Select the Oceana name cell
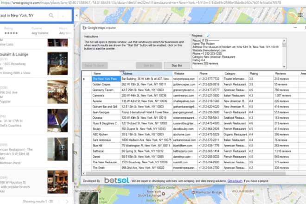 point(106,118)
